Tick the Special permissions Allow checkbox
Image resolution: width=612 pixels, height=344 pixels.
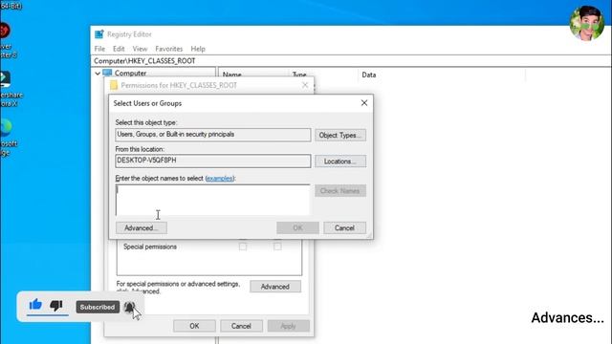tap(243, 247)
